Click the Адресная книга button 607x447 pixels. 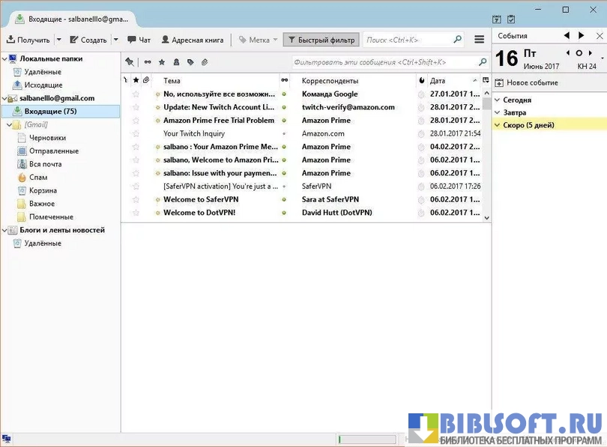pyautogui.click(x=192, y=40)
